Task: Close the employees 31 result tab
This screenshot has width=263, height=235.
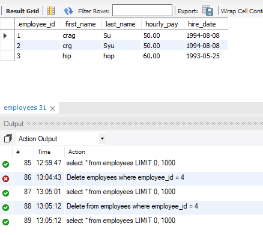Action: point(52,108)
